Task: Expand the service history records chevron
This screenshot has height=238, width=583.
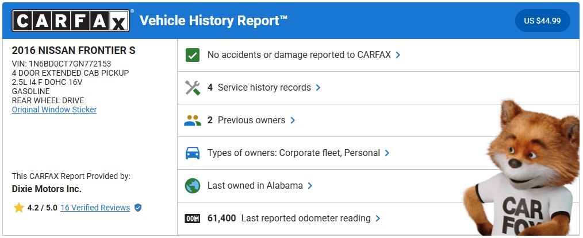Action: coord(318,88)
